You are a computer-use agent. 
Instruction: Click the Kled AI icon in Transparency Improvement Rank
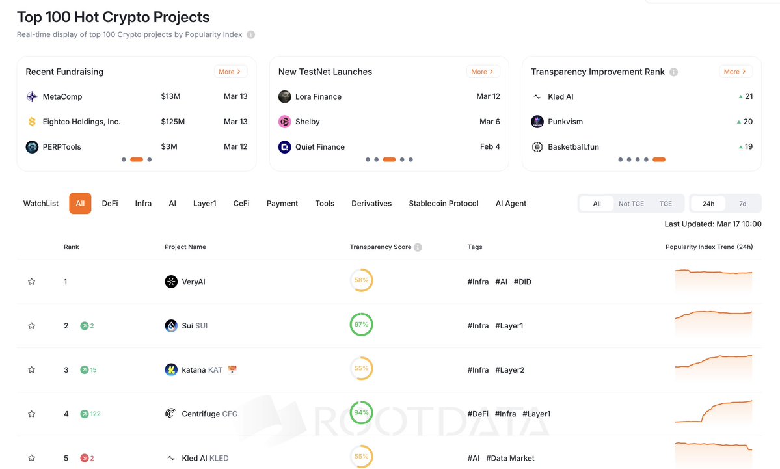(537, 96)
